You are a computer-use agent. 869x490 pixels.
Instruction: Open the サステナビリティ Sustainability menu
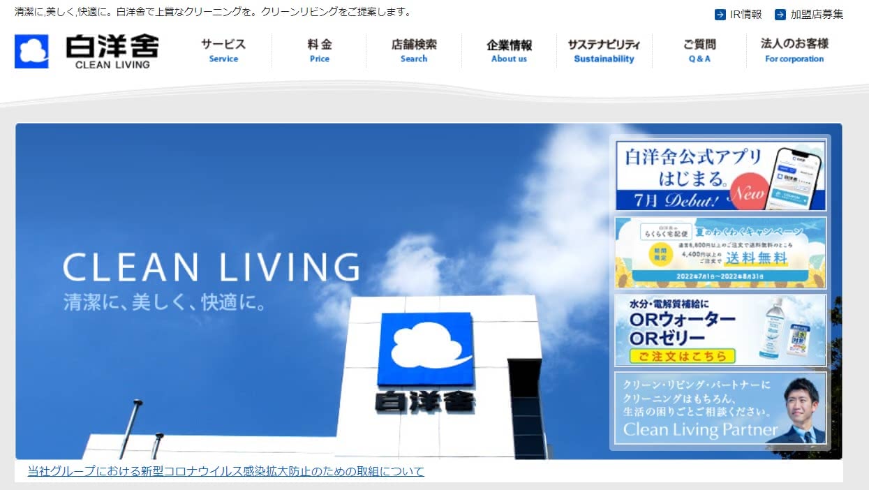pyautogui.click(x=604, y=51)
